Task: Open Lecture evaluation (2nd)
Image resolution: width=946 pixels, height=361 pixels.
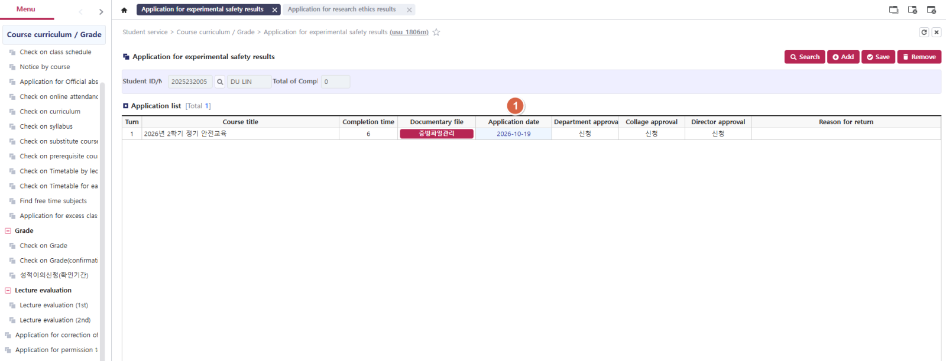Action: (x=56, y=320)
